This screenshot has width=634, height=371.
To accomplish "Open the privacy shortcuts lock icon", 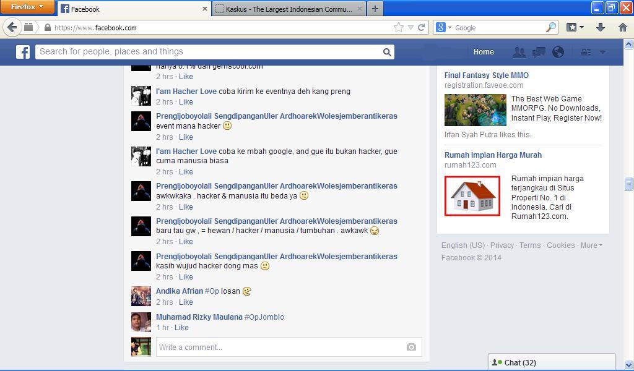I will click(585, 52).
